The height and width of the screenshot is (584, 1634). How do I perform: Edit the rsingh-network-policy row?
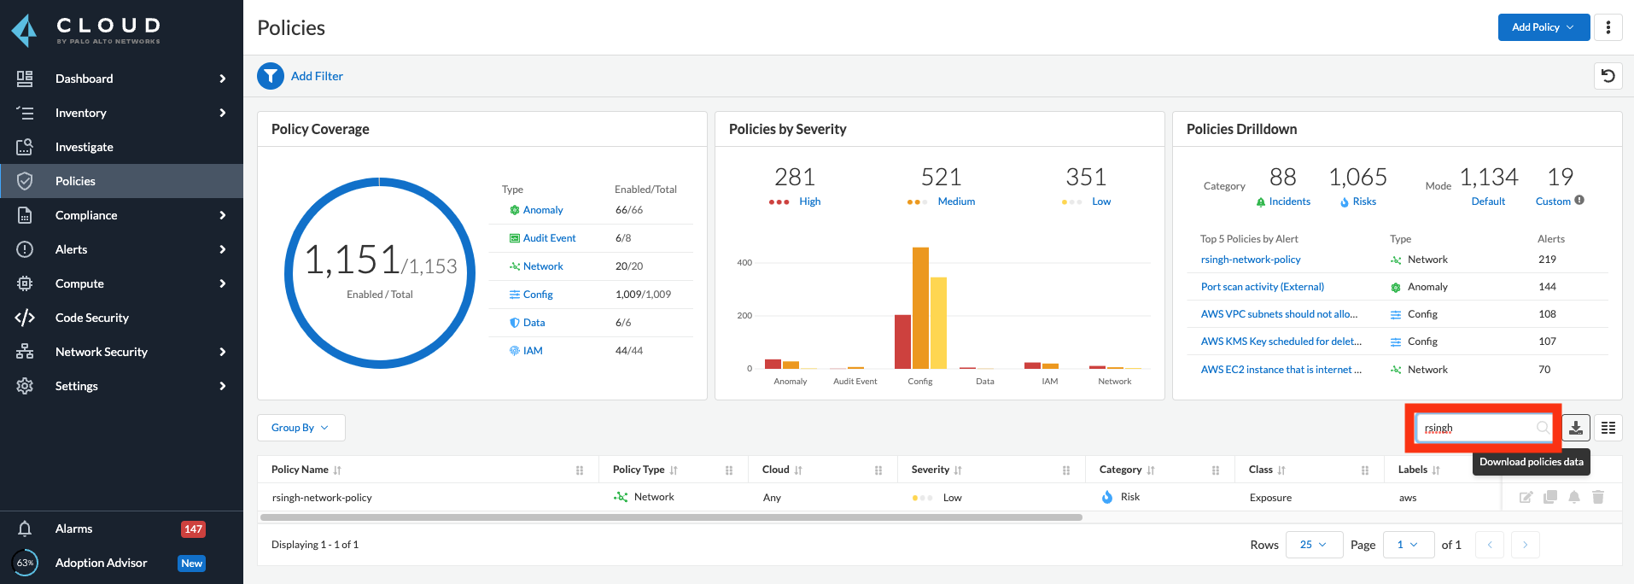[x=1526, y=497]
